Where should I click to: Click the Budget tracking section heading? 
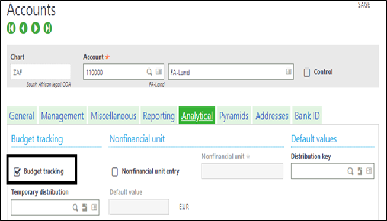pos(37,139)
